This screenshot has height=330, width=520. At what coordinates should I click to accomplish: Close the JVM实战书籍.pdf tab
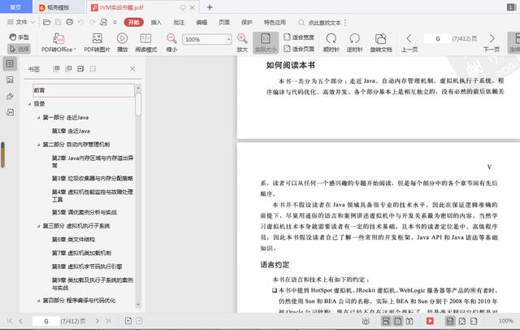pos(192,7)
